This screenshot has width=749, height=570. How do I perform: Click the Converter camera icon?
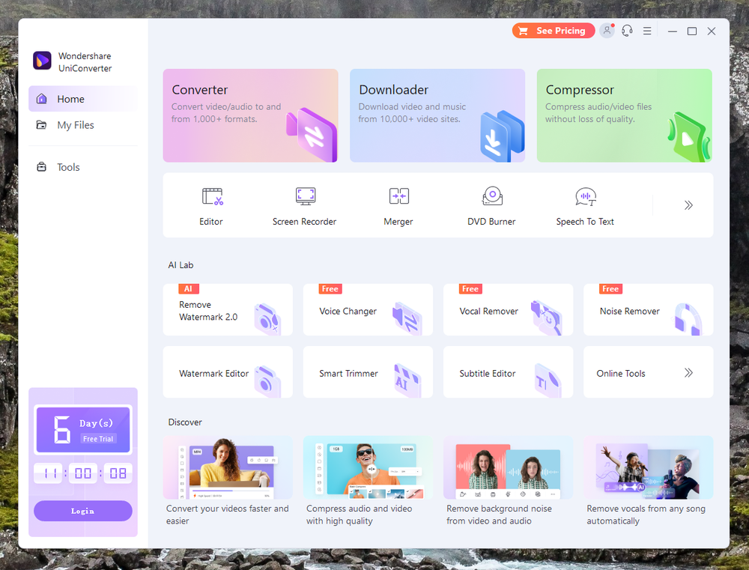[x=312, y=135]
